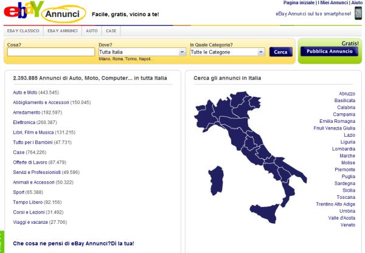
Task: Open Elettronica category
Action: [x=24, y=122]
